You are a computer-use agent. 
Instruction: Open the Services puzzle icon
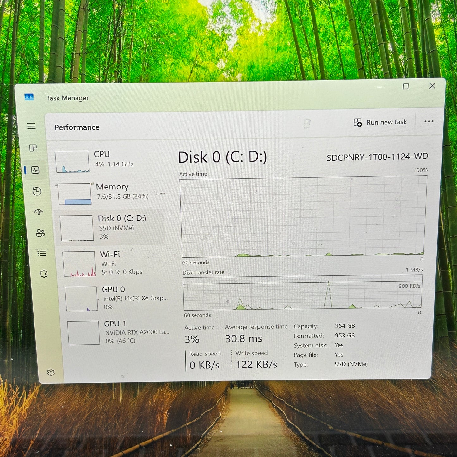point(44,274)
